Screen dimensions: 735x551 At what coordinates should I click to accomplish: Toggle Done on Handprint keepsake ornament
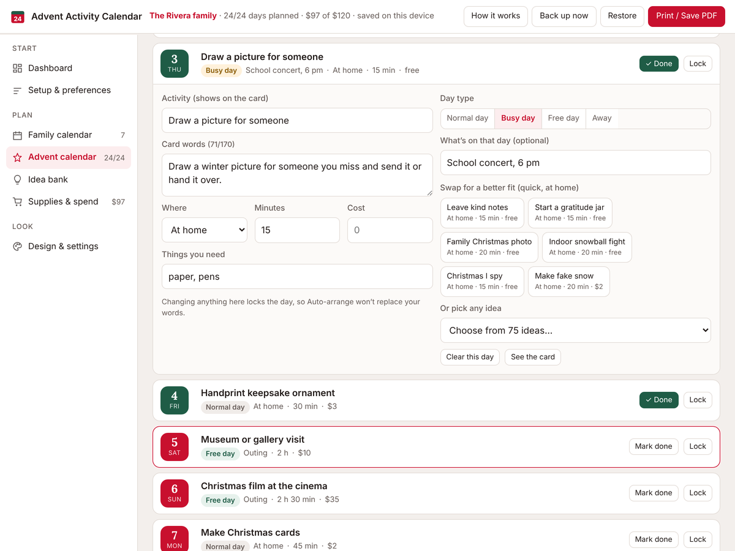coord(659,400)
